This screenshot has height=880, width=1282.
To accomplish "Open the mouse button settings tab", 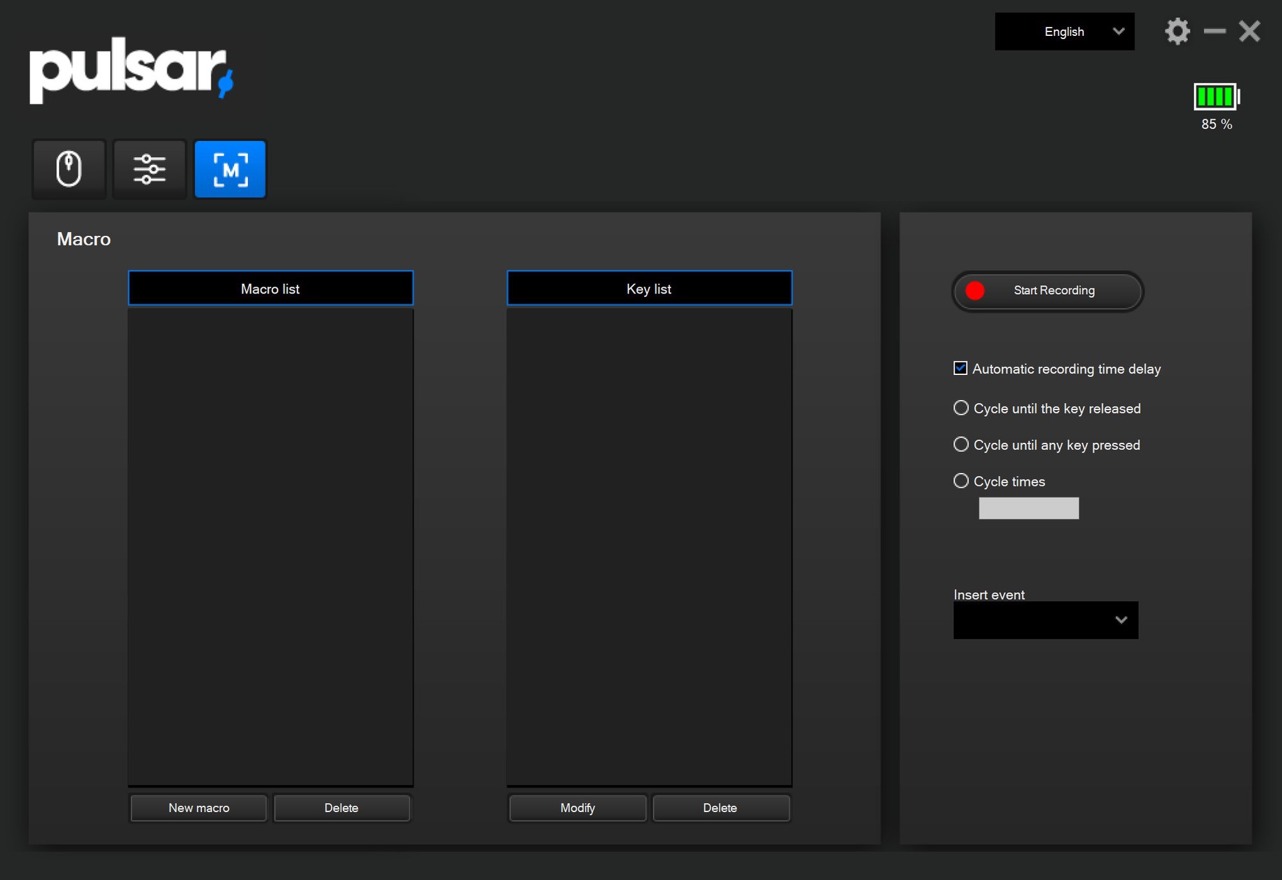I will click(x=69, y=169).
